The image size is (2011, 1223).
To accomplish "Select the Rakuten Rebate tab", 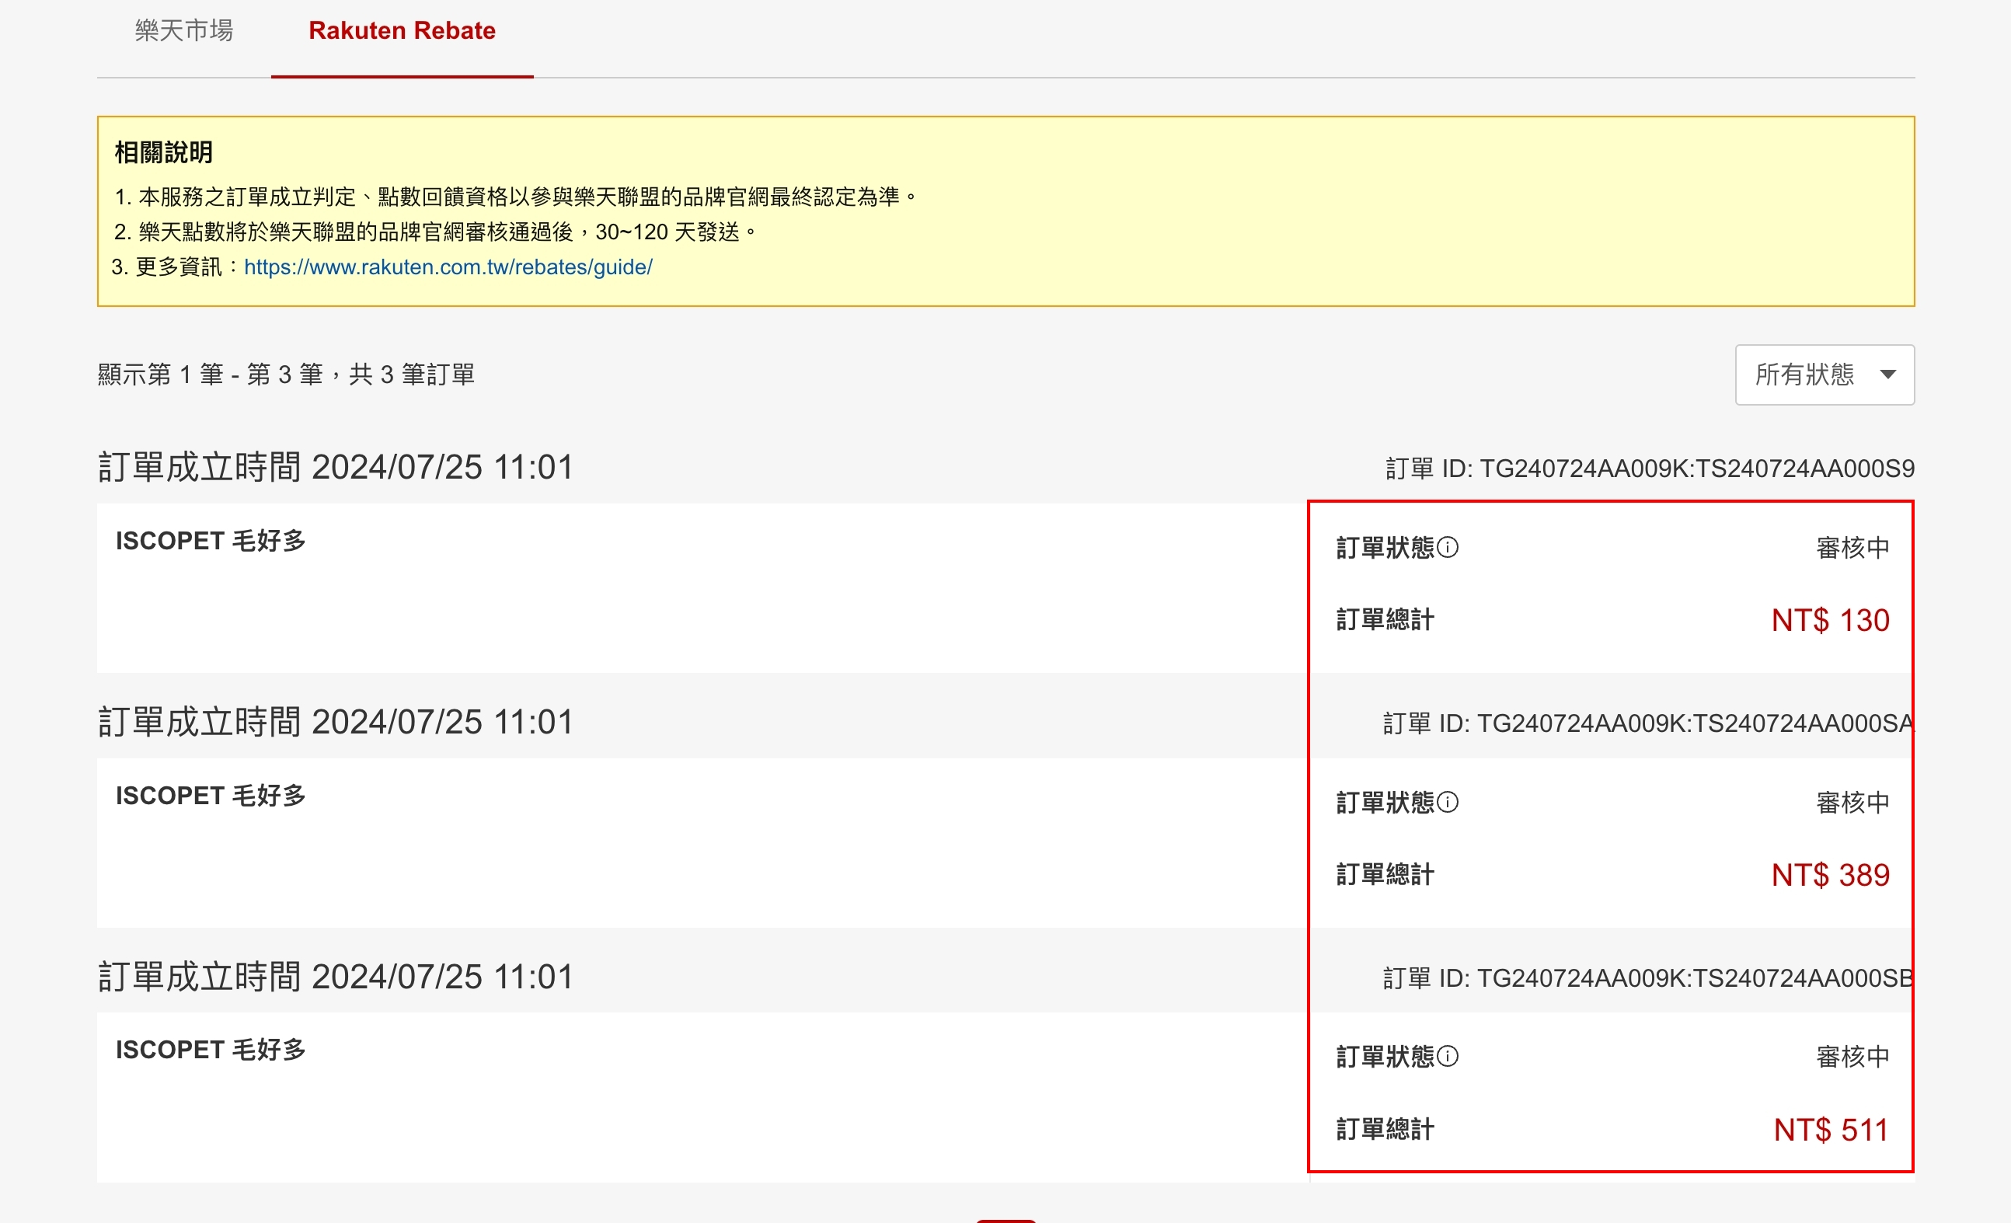I will point(402,31).
